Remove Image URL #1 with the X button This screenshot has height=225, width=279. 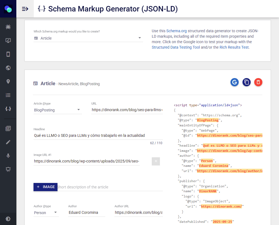pos(156,161)
